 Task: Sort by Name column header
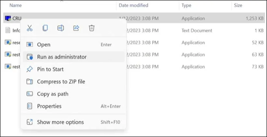point(16,5)
